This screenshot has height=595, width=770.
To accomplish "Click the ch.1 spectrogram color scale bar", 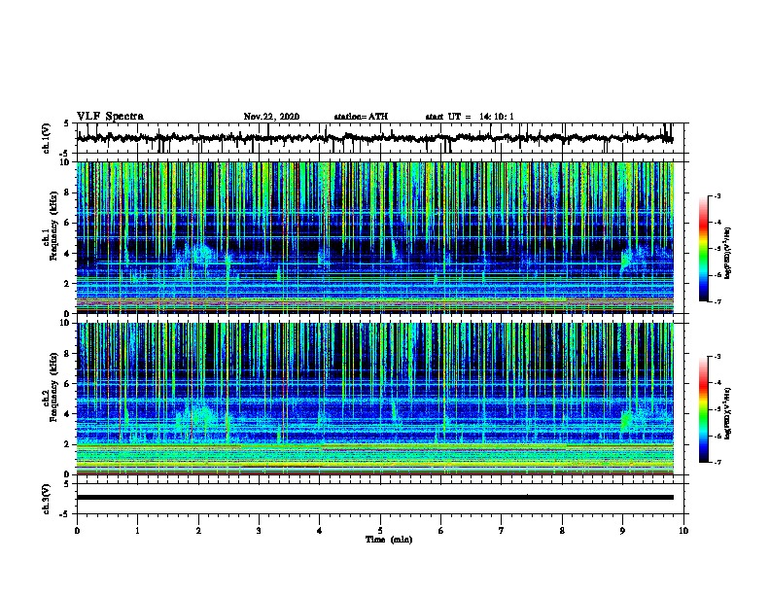I will 703,249.
